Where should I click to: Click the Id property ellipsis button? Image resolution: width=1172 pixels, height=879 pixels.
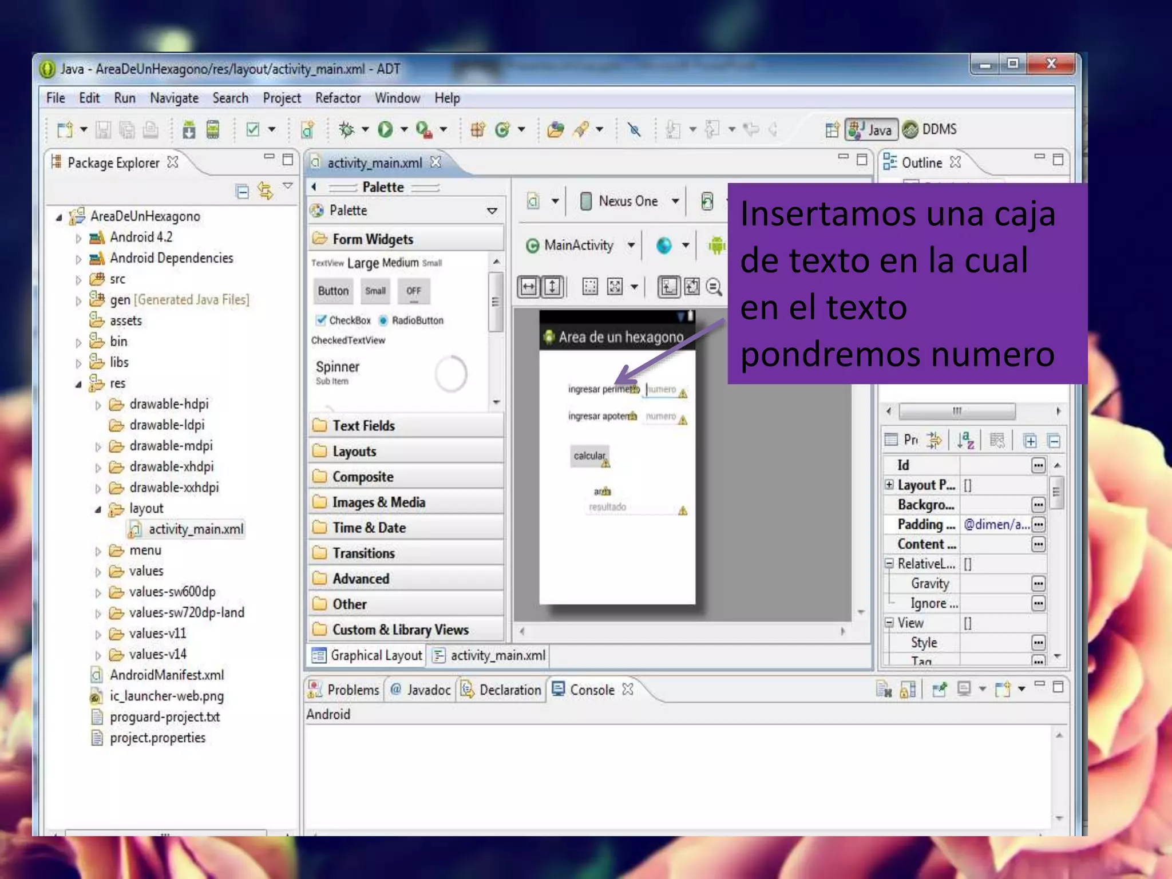coord(1038,465)
